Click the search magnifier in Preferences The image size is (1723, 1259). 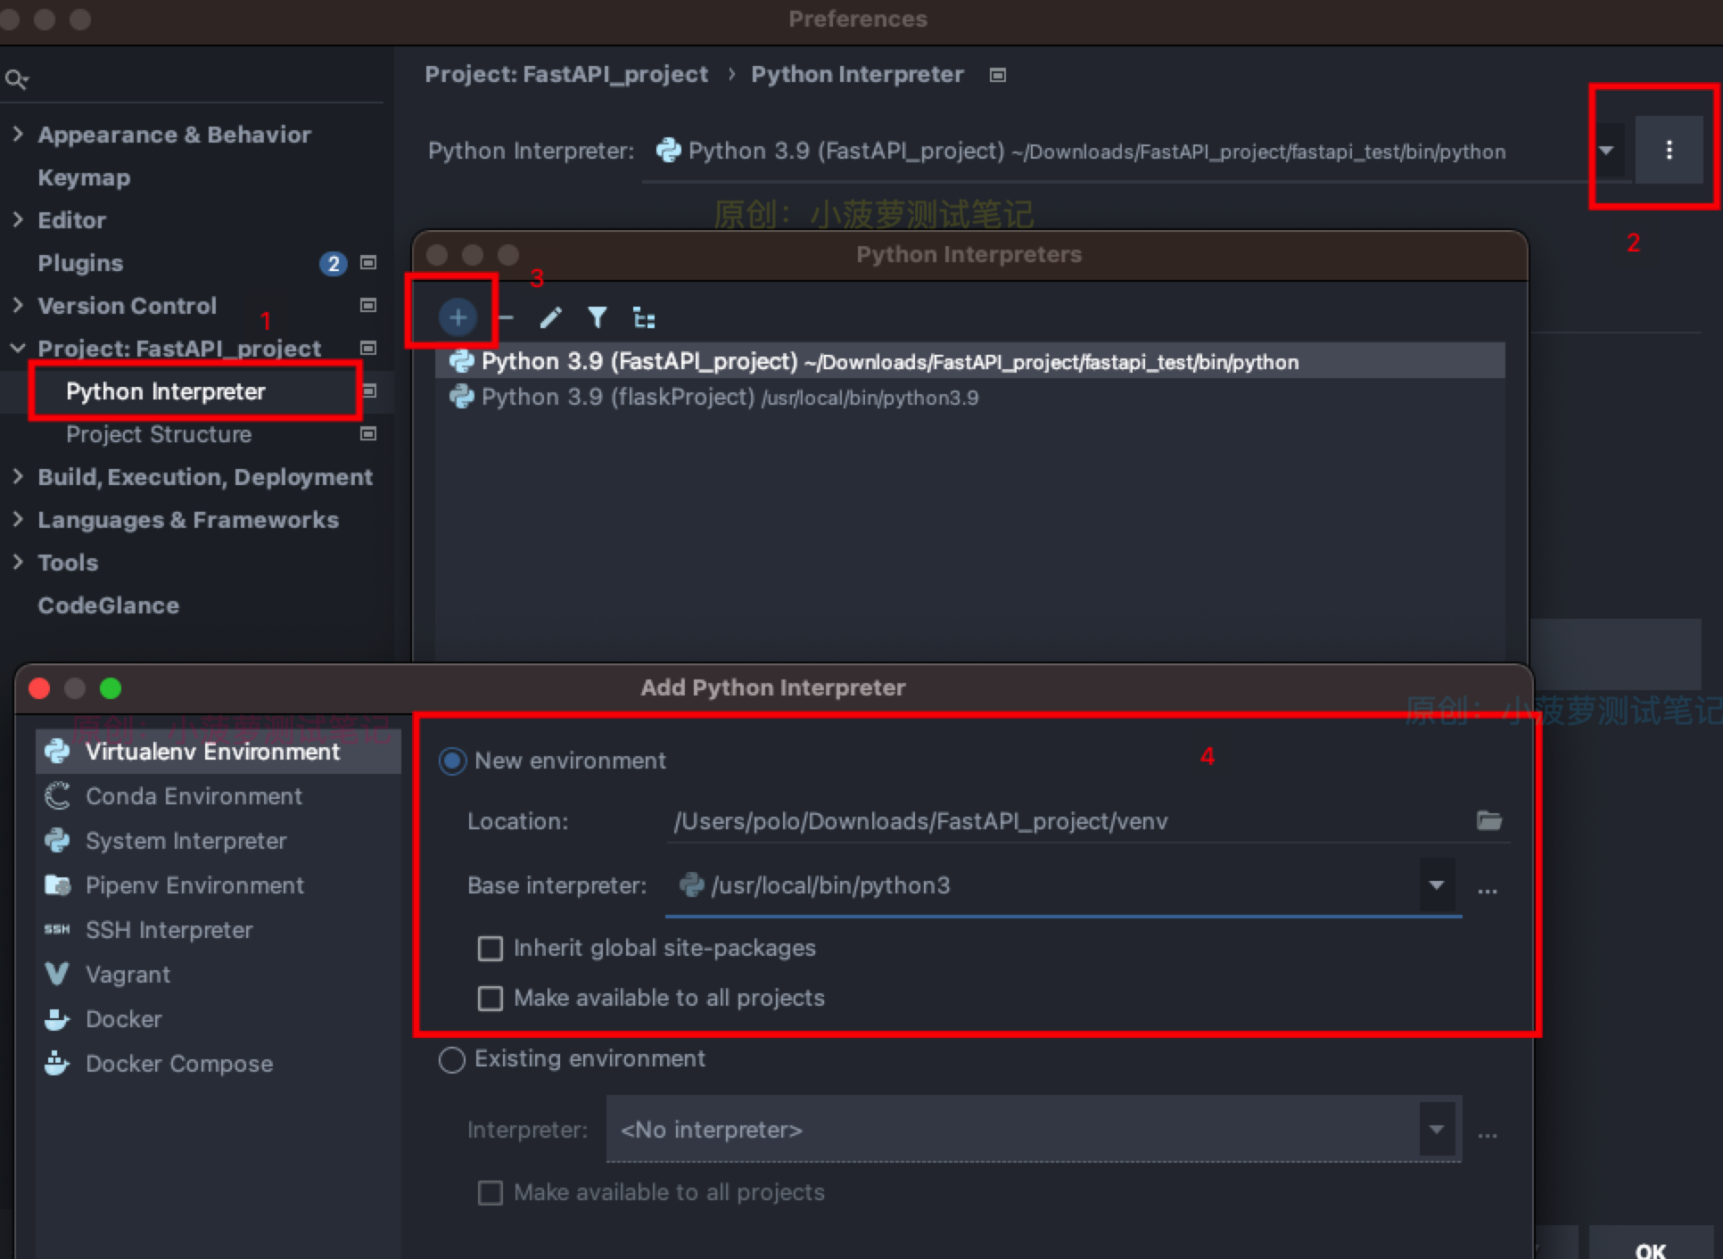[16, 79]
